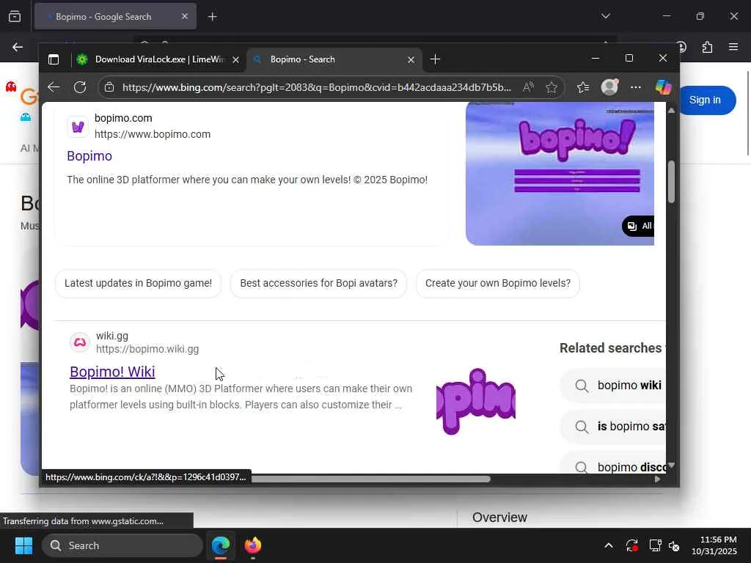751x563 pixels.
Task: Select Best accessories for Bopi avatars suggestion
Action: click(x=318, y=284)
